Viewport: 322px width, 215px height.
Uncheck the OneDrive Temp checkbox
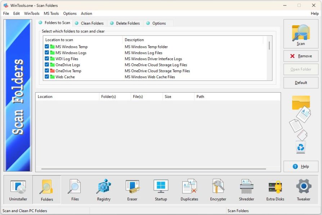(x=47, y=71)
